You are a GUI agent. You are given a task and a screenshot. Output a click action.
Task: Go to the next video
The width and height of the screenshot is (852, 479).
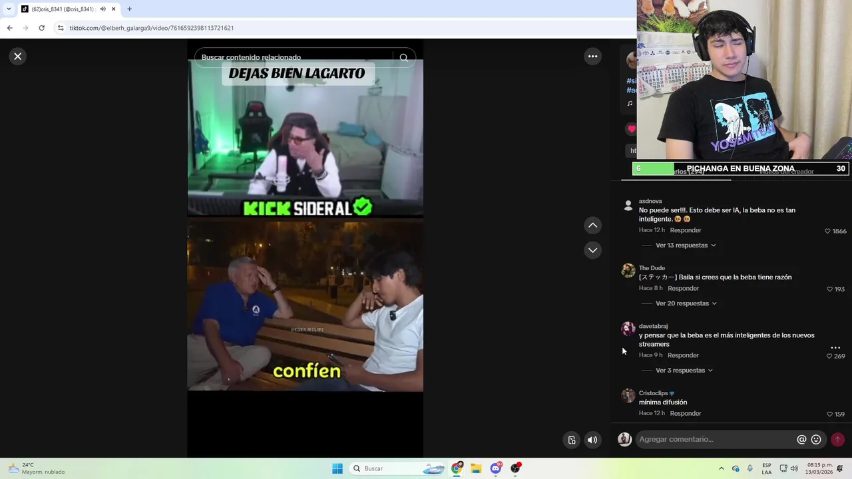click(592, 250)
